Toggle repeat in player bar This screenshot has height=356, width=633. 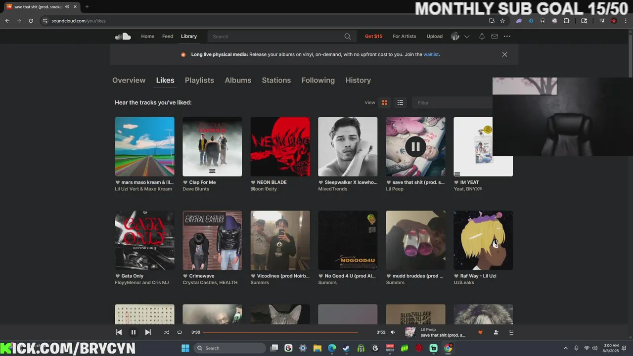pos(180,332)
